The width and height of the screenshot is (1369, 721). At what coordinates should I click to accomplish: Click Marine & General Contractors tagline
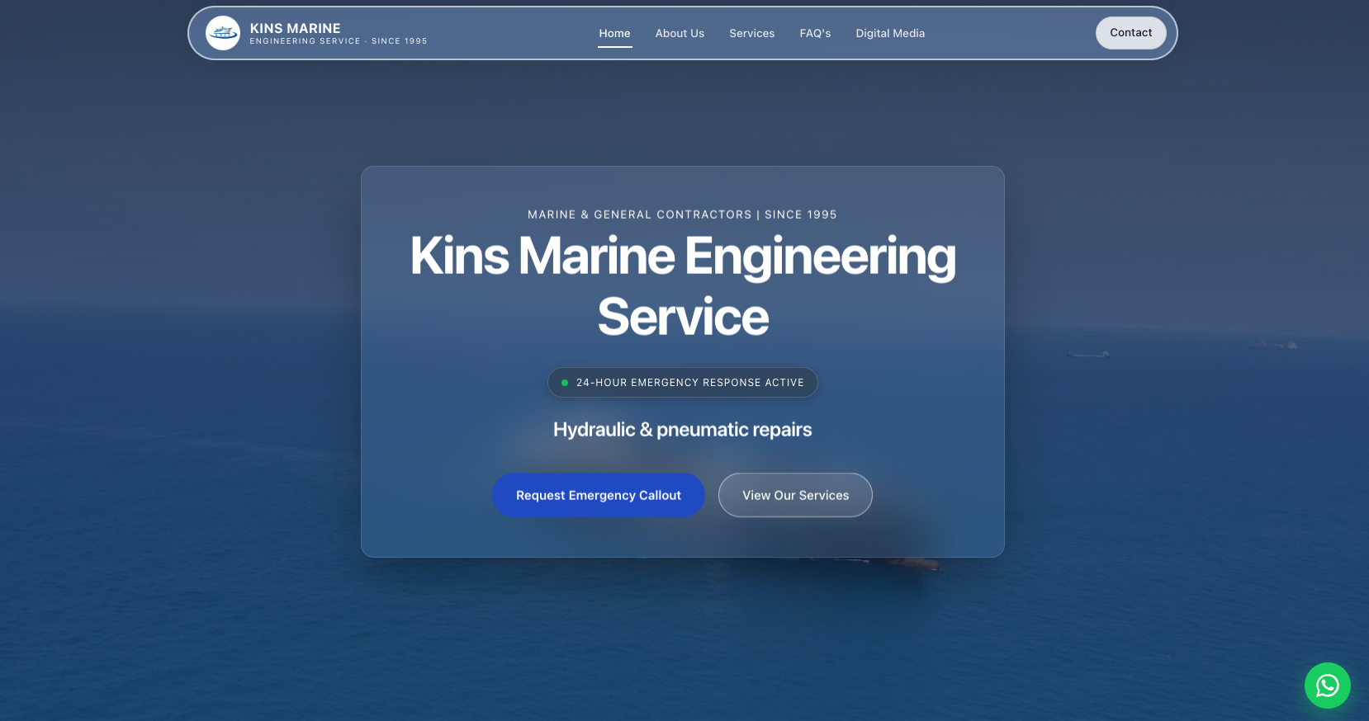(x=682, y=214)
